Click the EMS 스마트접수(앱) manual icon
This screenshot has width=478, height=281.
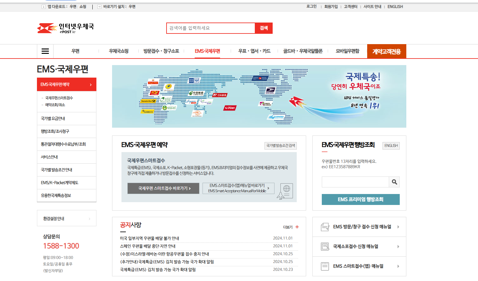tap(325, 266)
